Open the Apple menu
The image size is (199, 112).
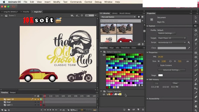click(x=4, y=2)
